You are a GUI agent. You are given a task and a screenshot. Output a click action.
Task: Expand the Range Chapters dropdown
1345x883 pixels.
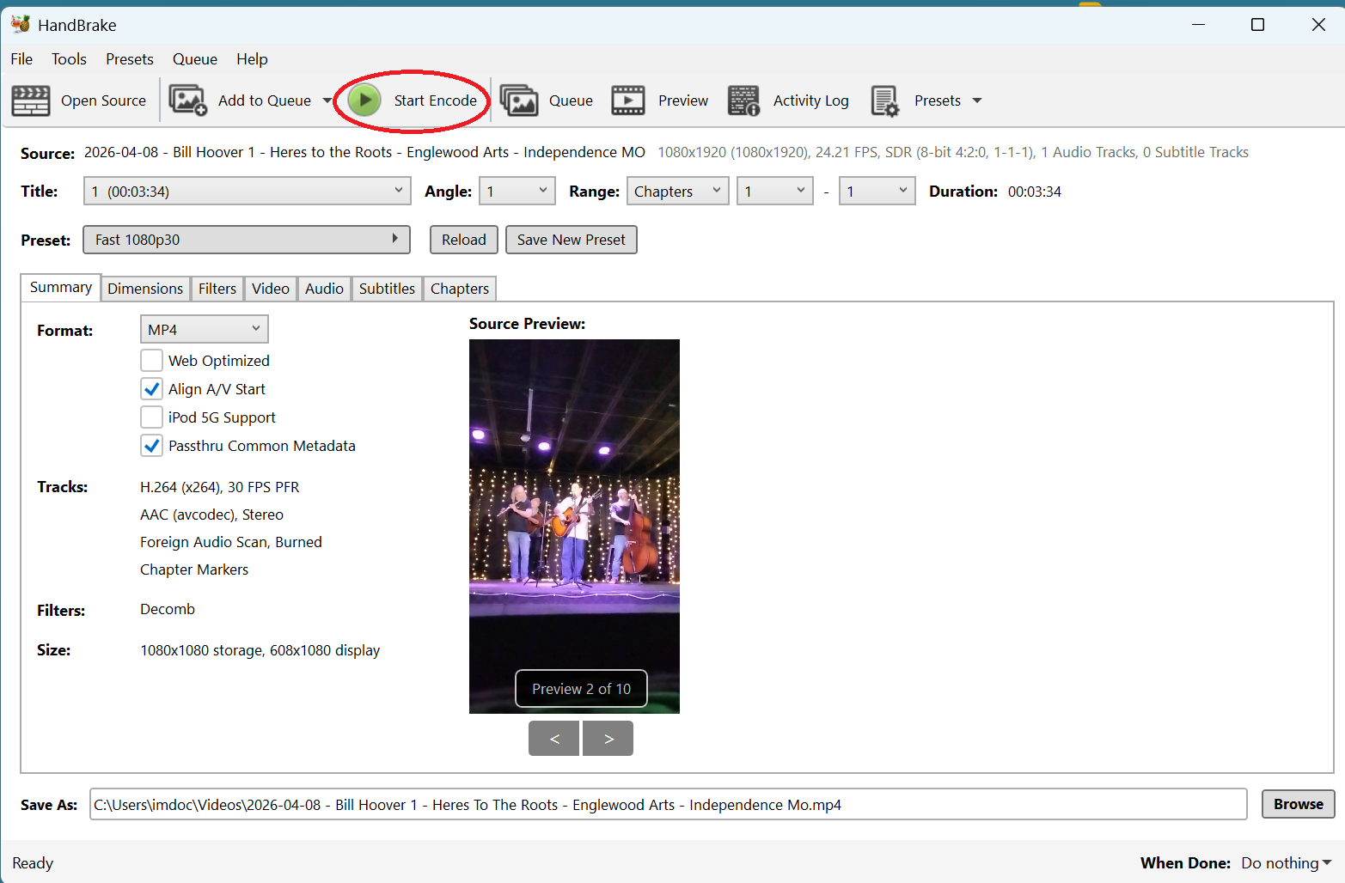(x=677, y=191)
